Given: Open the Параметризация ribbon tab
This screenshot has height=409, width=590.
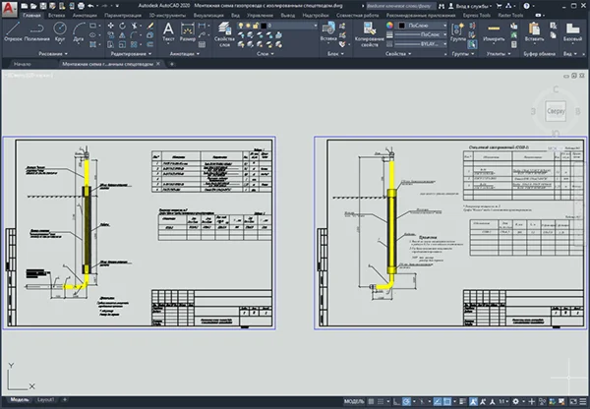Looking at the screenshot, I should 123,16.
